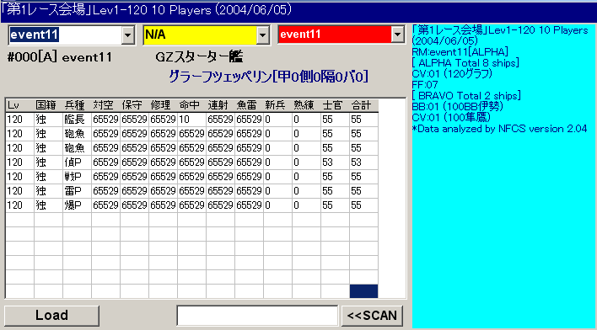
Task: Click the <<SCAN button
Action: (x=372, y=315)
